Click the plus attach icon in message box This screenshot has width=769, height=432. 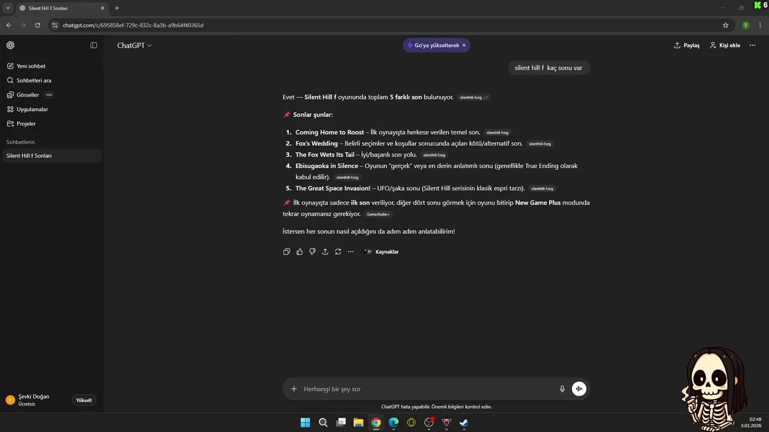pos(294,389)
